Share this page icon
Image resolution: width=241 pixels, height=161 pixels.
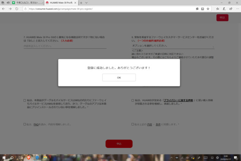[x=231, y=9]
